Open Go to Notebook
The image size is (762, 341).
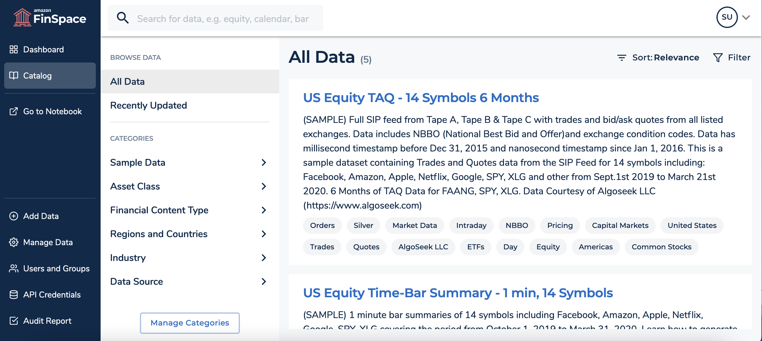pos(50,111)
